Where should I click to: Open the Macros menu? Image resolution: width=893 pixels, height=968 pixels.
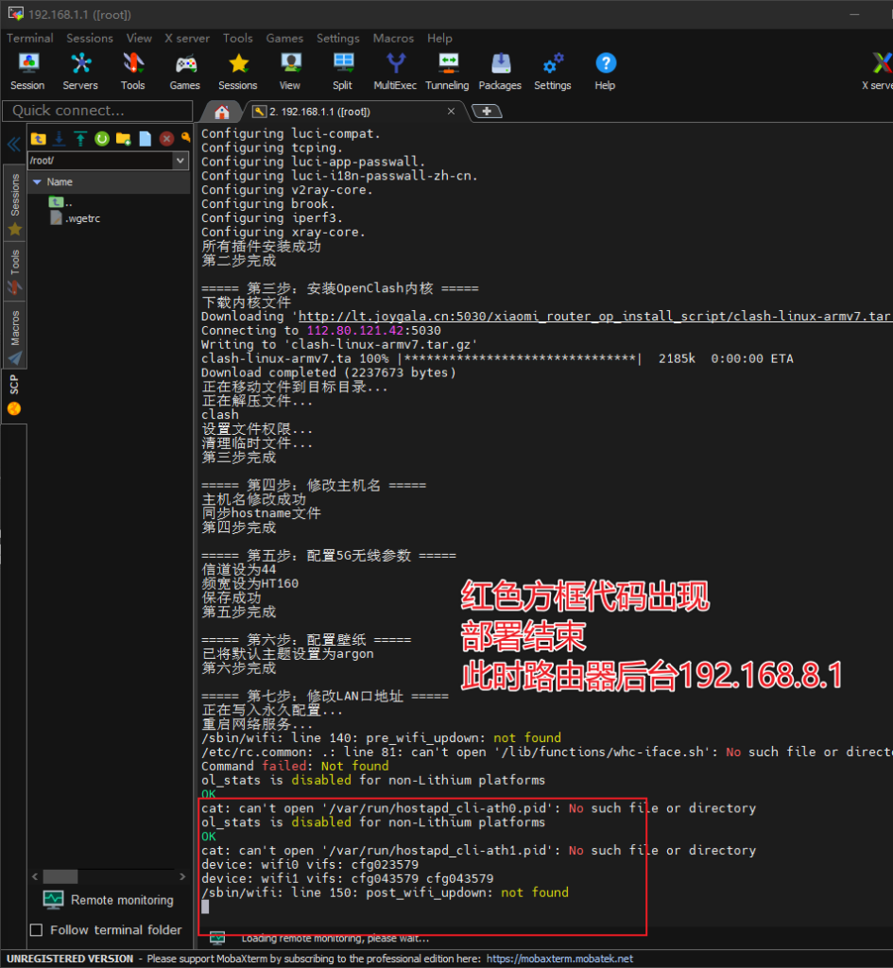pyautogui.click(x=393, y=38)
